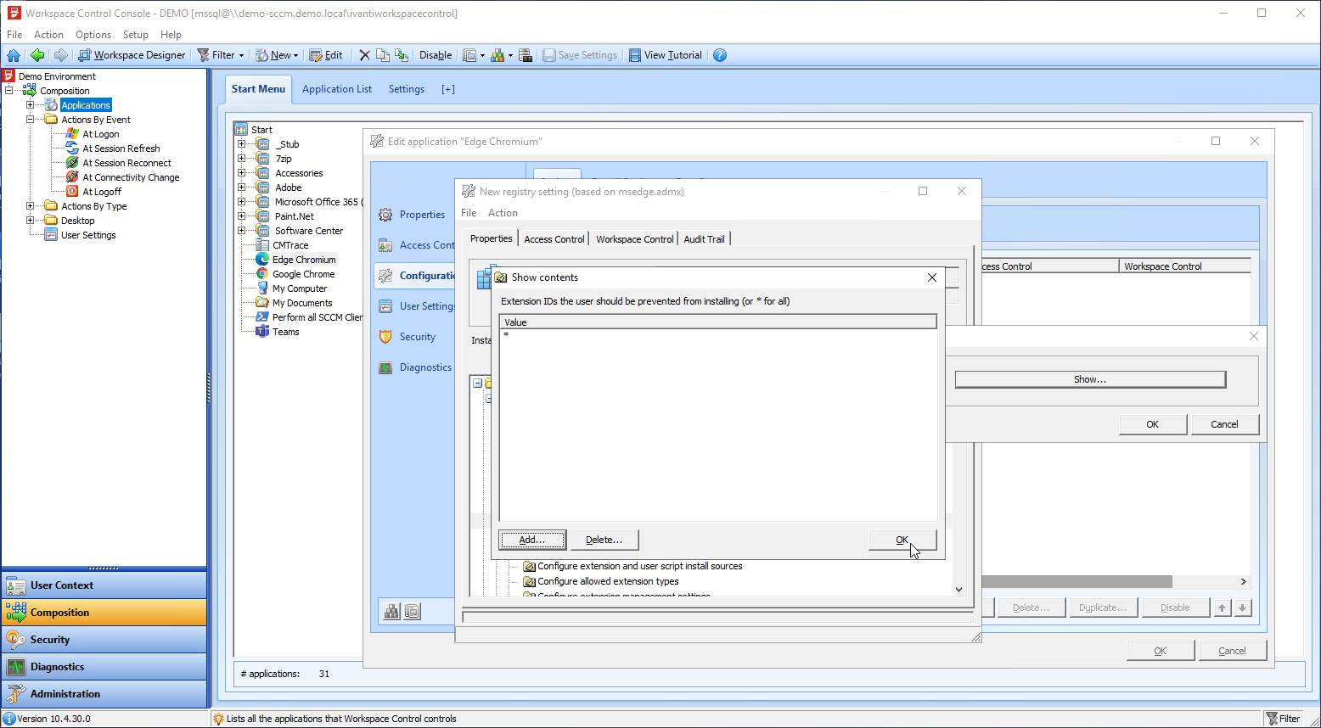
Task: Click the Diagnostics icon in the Edit application sidebar
Action: click(385, 367)
